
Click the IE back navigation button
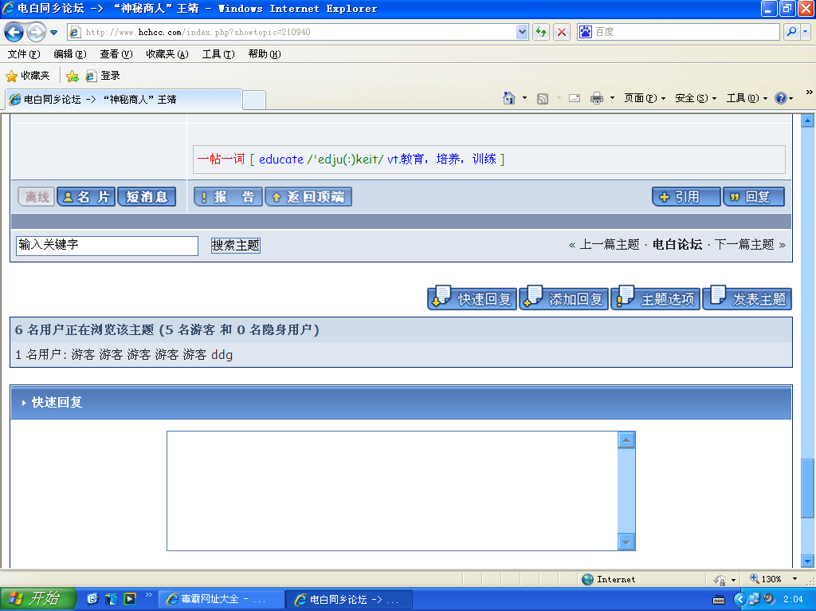[x=14, y=32]
